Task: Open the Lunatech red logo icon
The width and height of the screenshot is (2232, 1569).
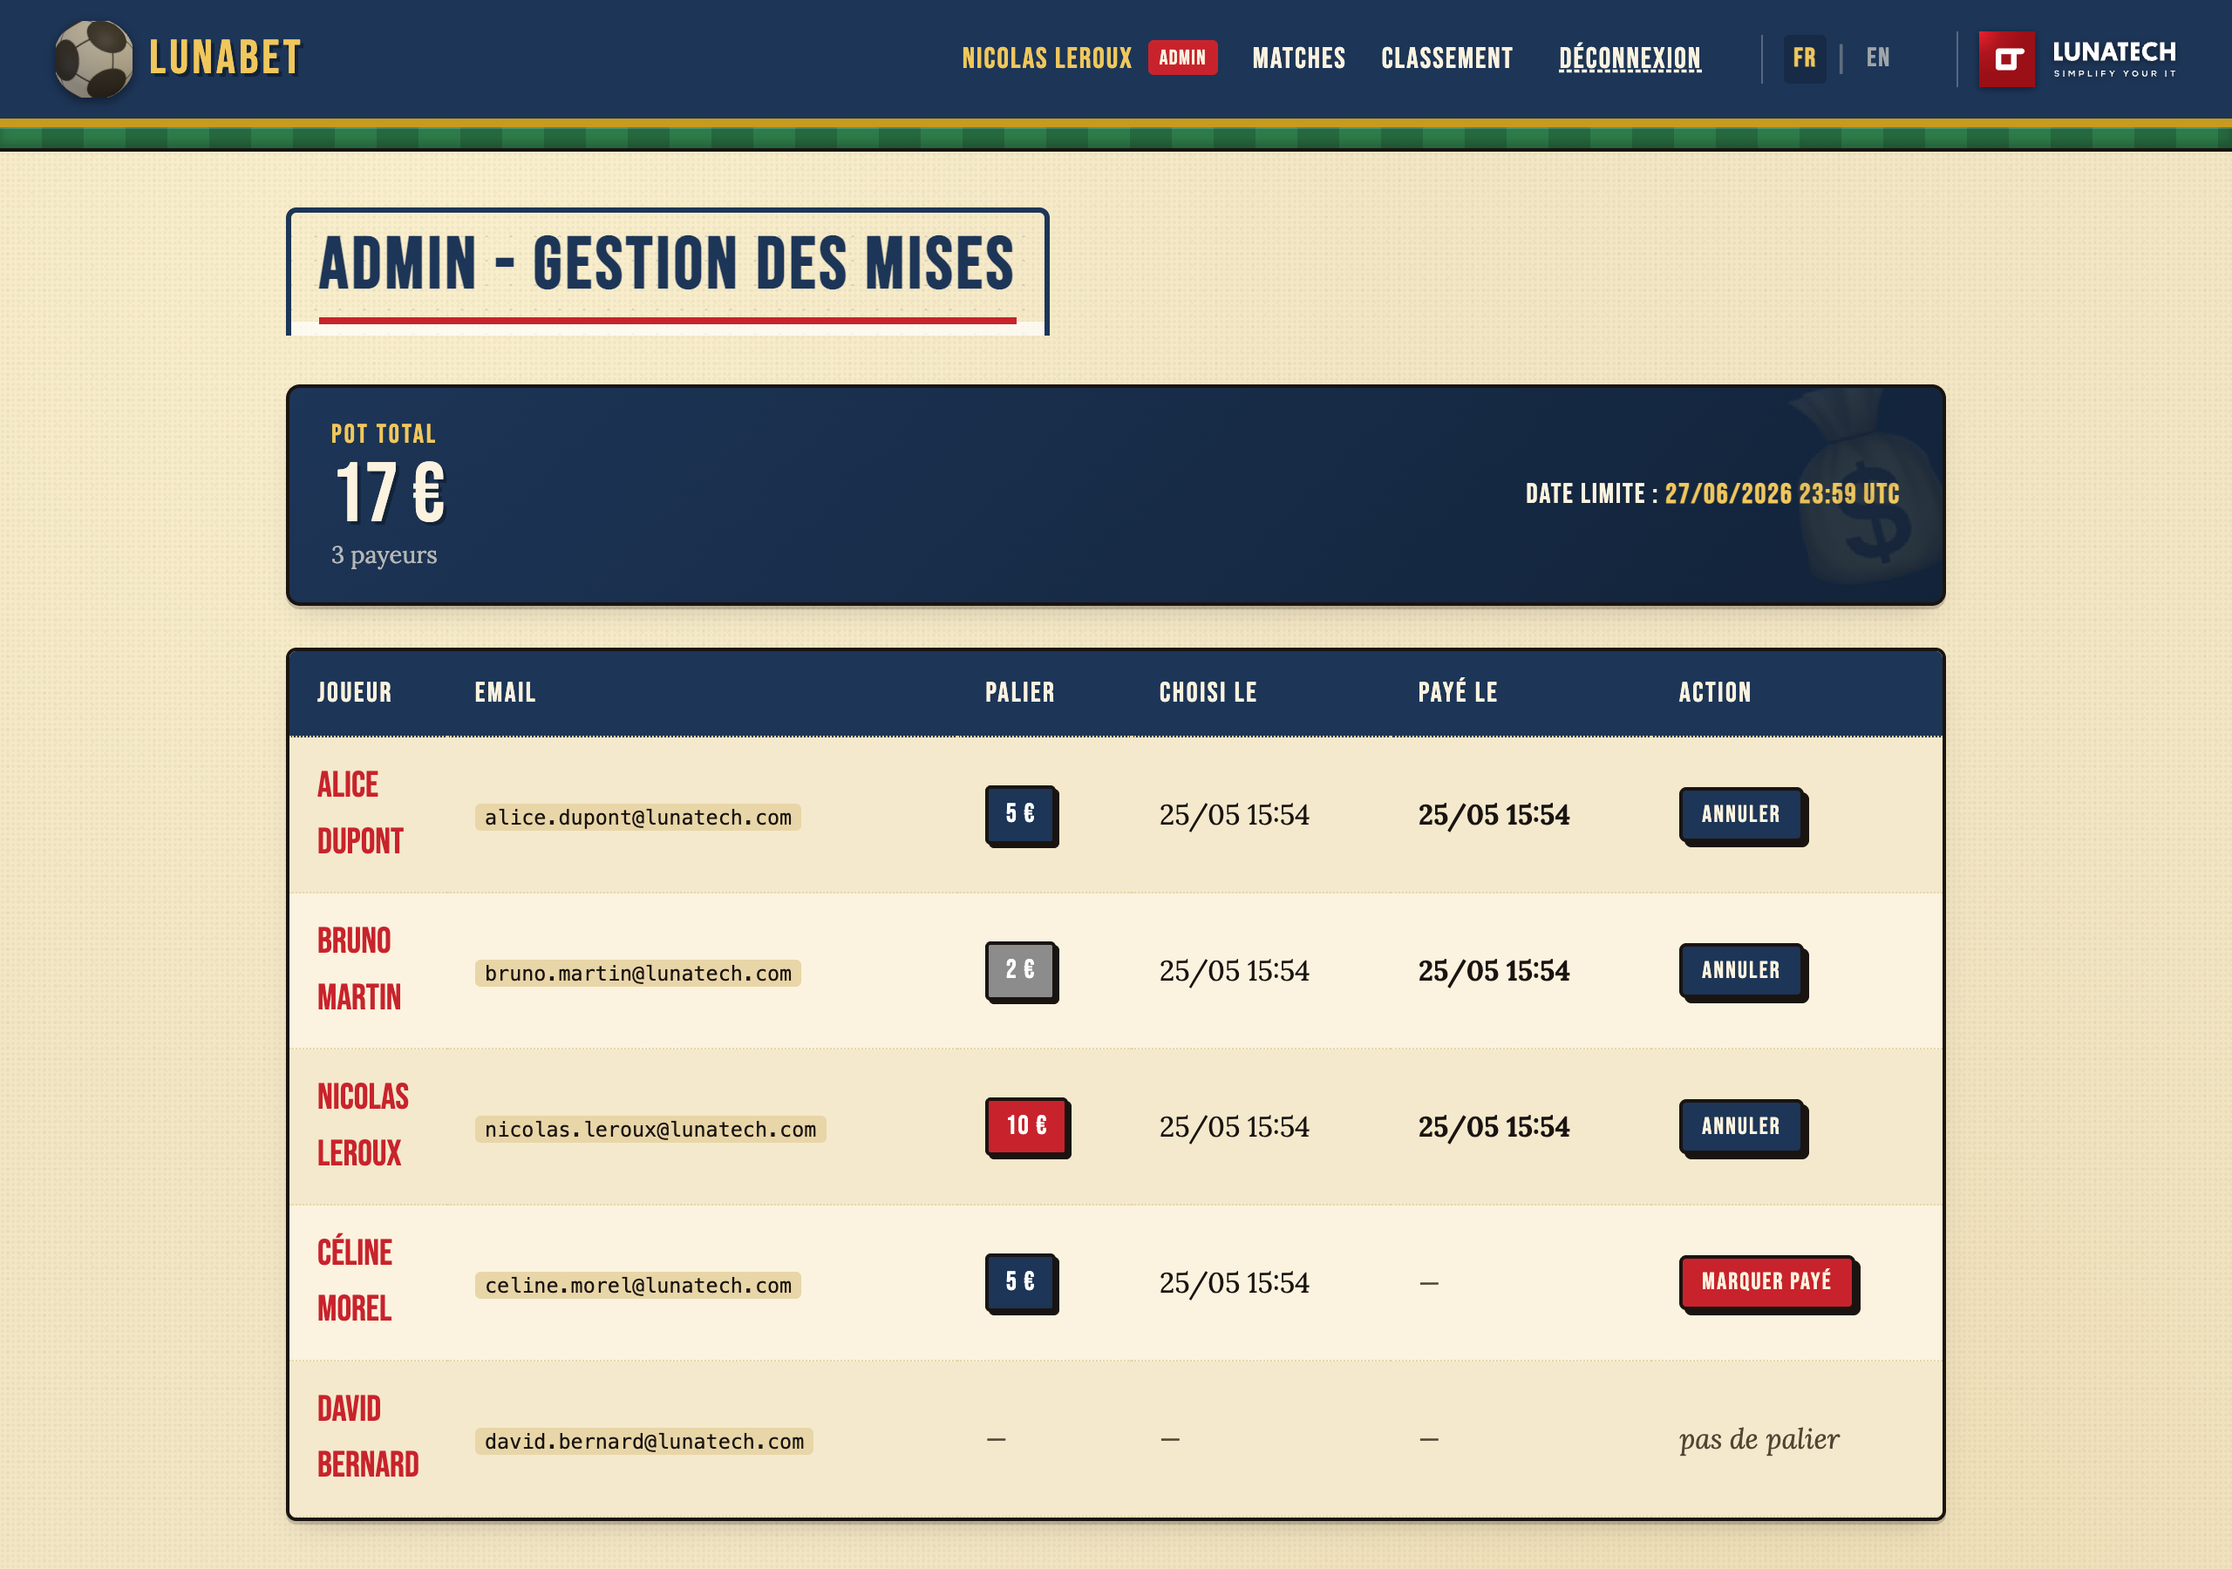Action: click(2006, 59)
